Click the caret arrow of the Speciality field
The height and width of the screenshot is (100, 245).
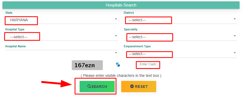pyautogui.click(x=235, y=36)
